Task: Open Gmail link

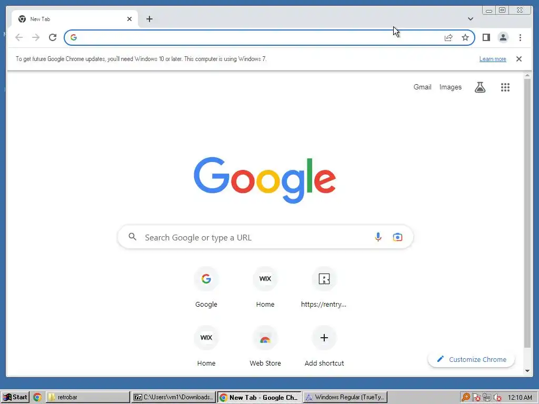Action: click(x=422, y=87)
